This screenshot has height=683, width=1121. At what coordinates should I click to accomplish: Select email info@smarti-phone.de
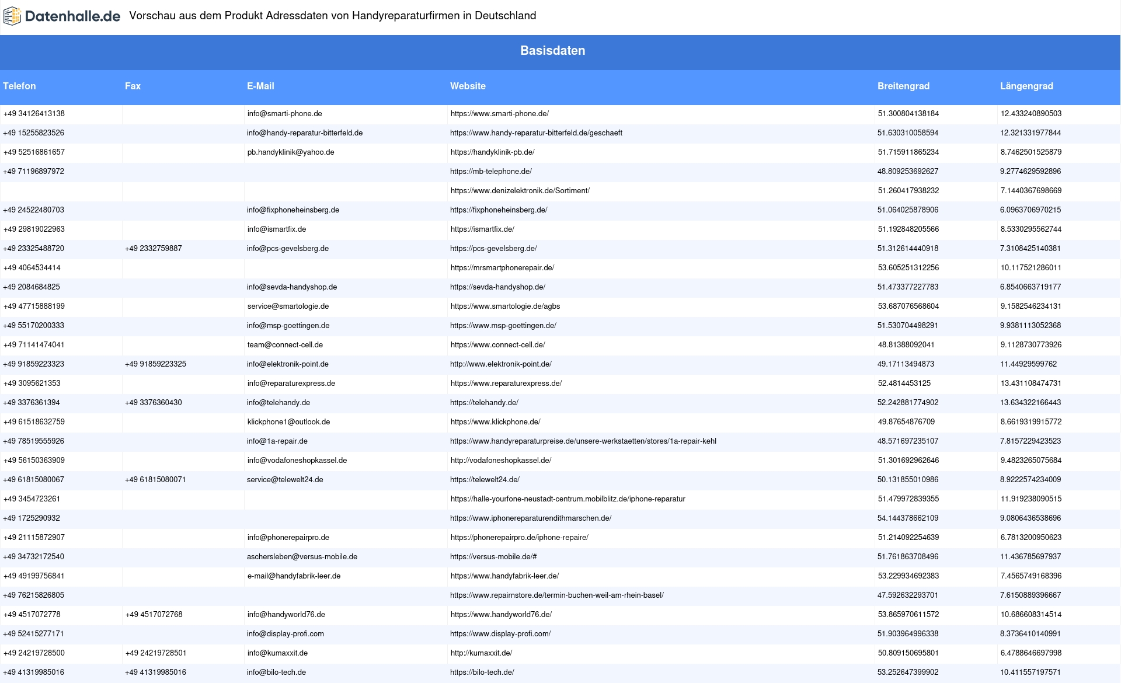pos(284,114)
